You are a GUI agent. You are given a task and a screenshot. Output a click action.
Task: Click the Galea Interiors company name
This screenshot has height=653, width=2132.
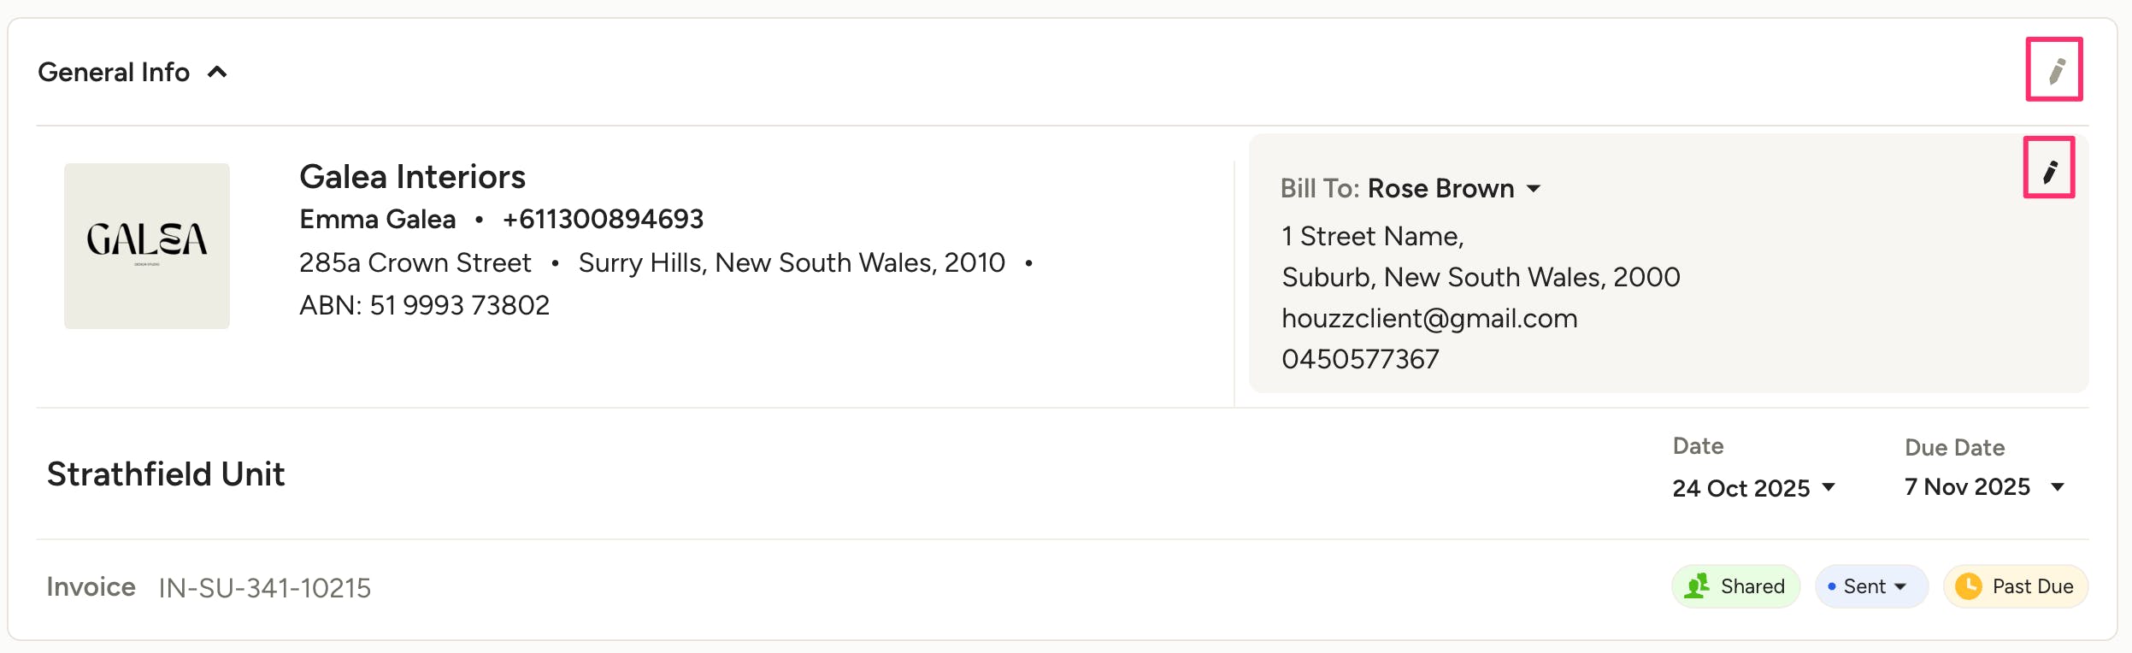[412, 177]
